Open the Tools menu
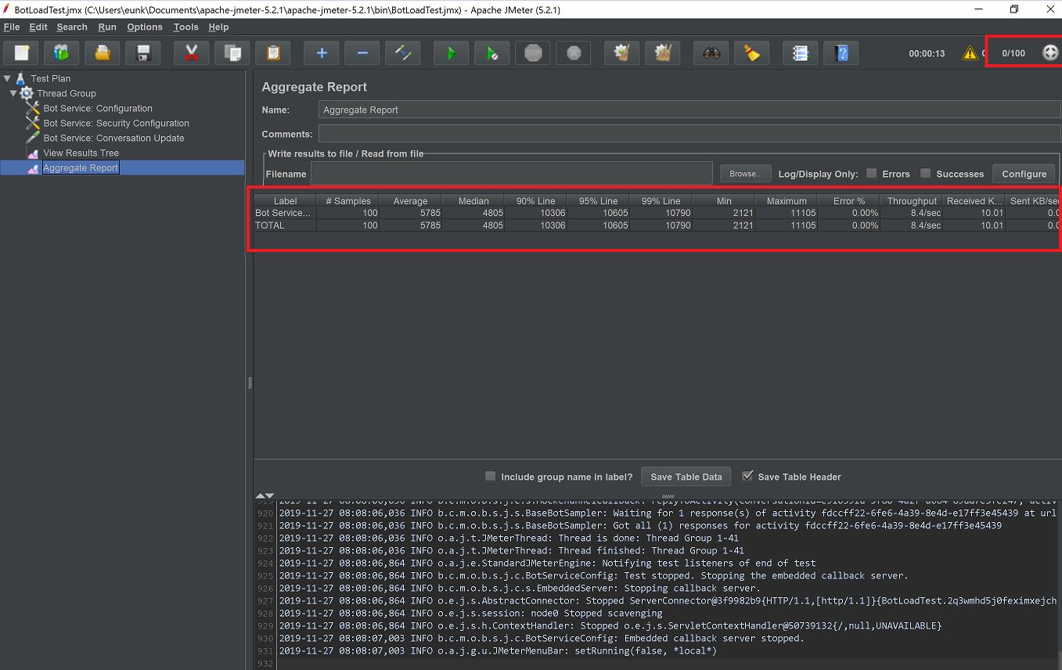The width and height of the screenshot is (1062, 670). point(186,27)
